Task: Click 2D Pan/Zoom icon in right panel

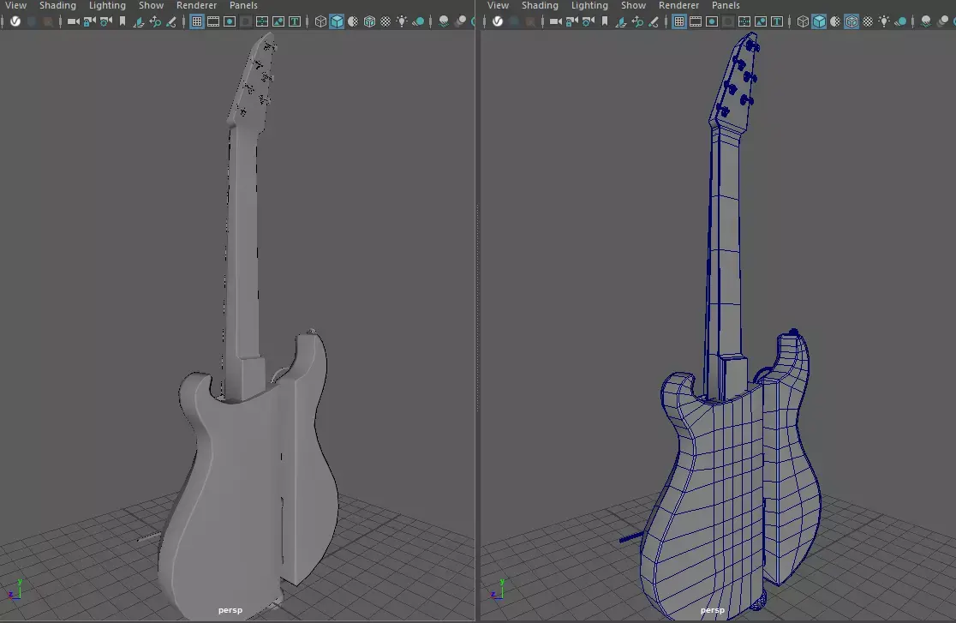Action: [637, 22]
